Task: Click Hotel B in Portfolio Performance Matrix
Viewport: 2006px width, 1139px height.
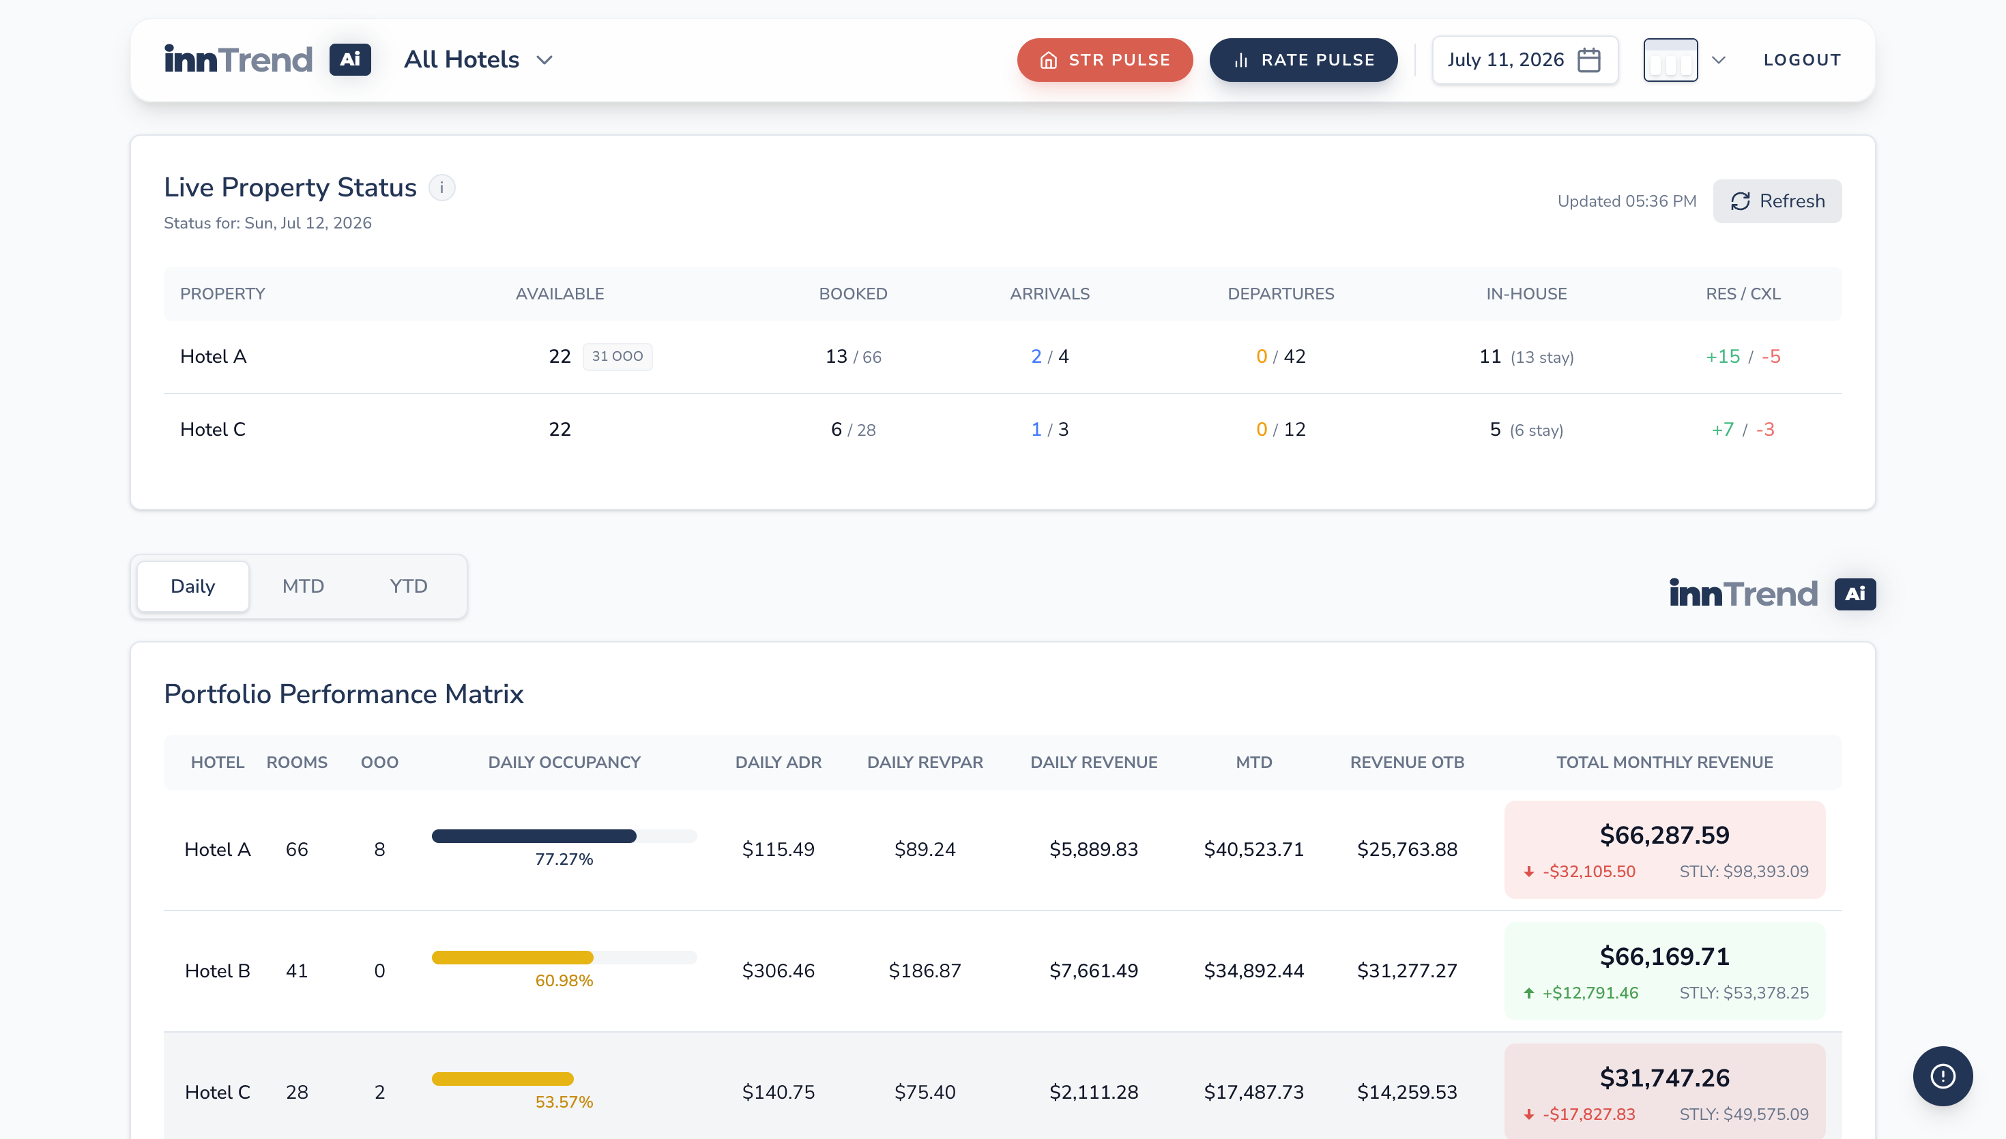Action: pos(217,970)
